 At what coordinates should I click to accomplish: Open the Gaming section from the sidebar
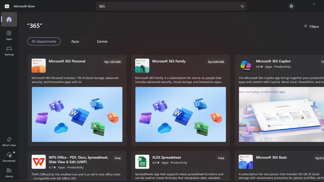point(9,51)
